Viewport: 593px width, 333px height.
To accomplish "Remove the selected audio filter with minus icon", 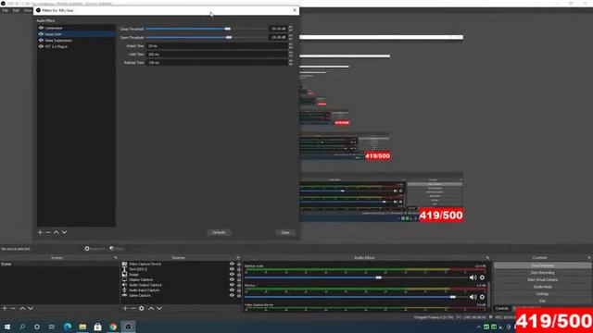I will point(48,232).
